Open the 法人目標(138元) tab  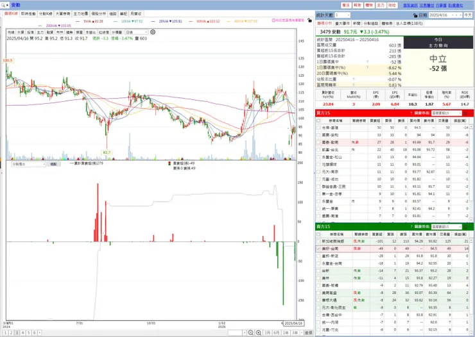tap(409, 23)
